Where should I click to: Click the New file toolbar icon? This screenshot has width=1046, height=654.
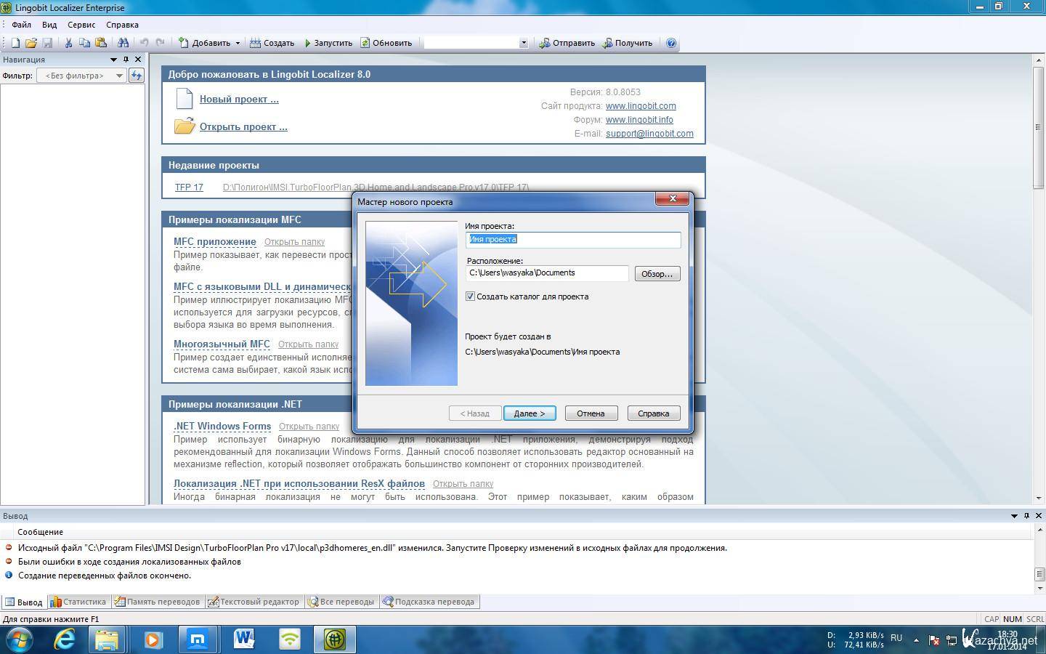tap(15, 43)
